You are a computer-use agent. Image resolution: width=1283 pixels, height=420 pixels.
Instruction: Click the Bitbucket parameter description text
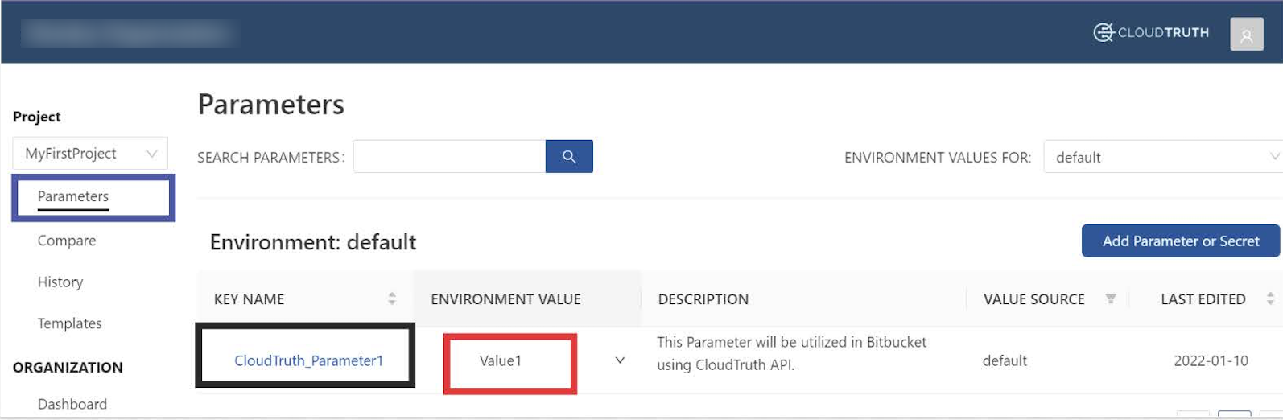coord(792,353)
